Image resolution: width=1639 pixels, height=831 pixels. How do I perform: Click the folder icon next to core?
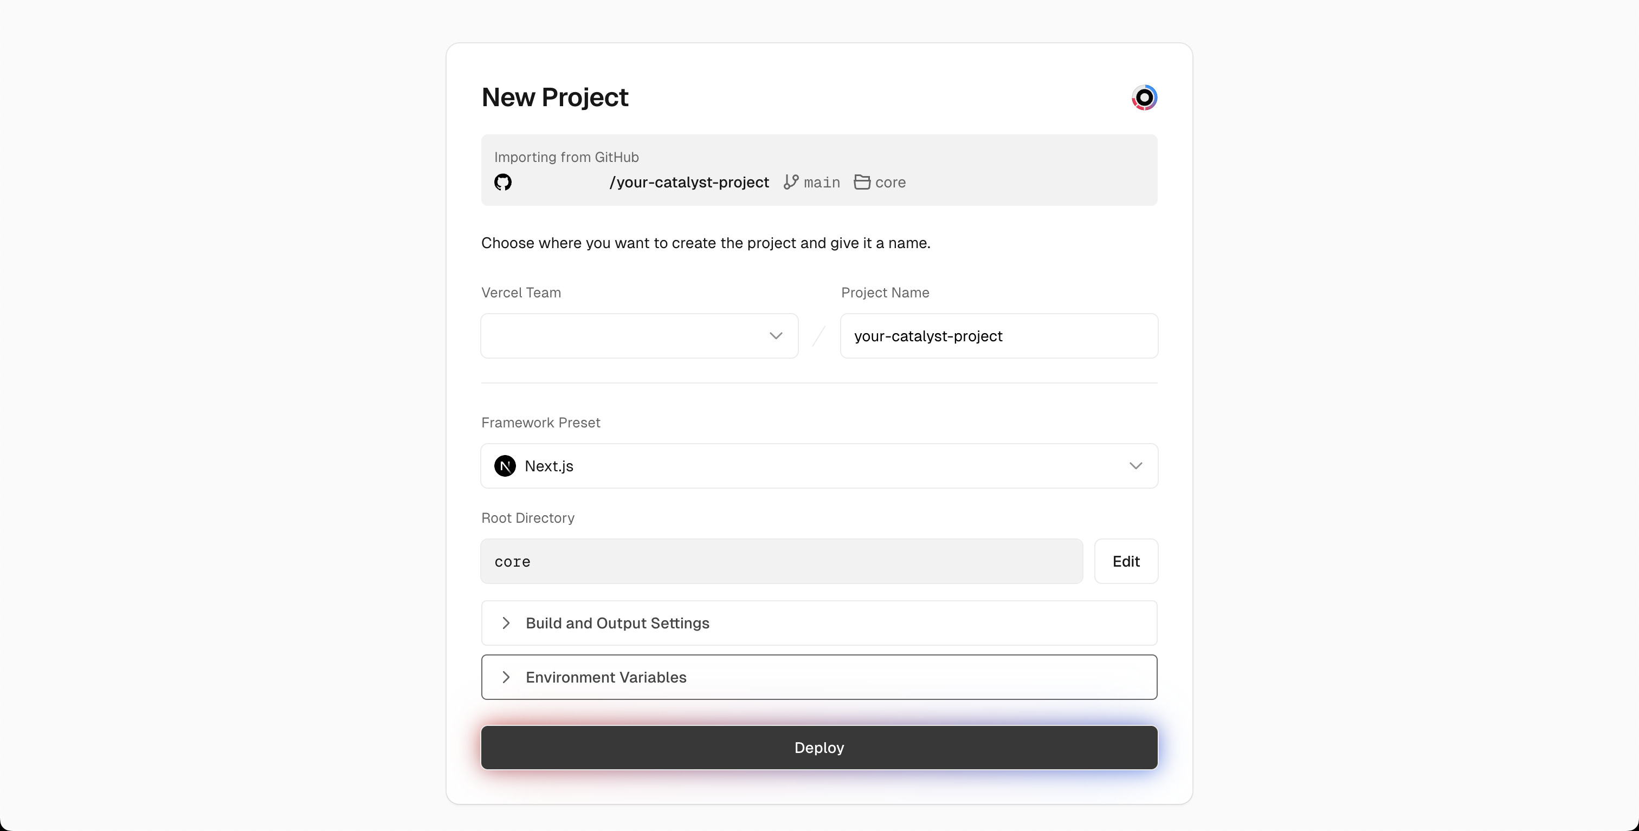pos(862,183)
